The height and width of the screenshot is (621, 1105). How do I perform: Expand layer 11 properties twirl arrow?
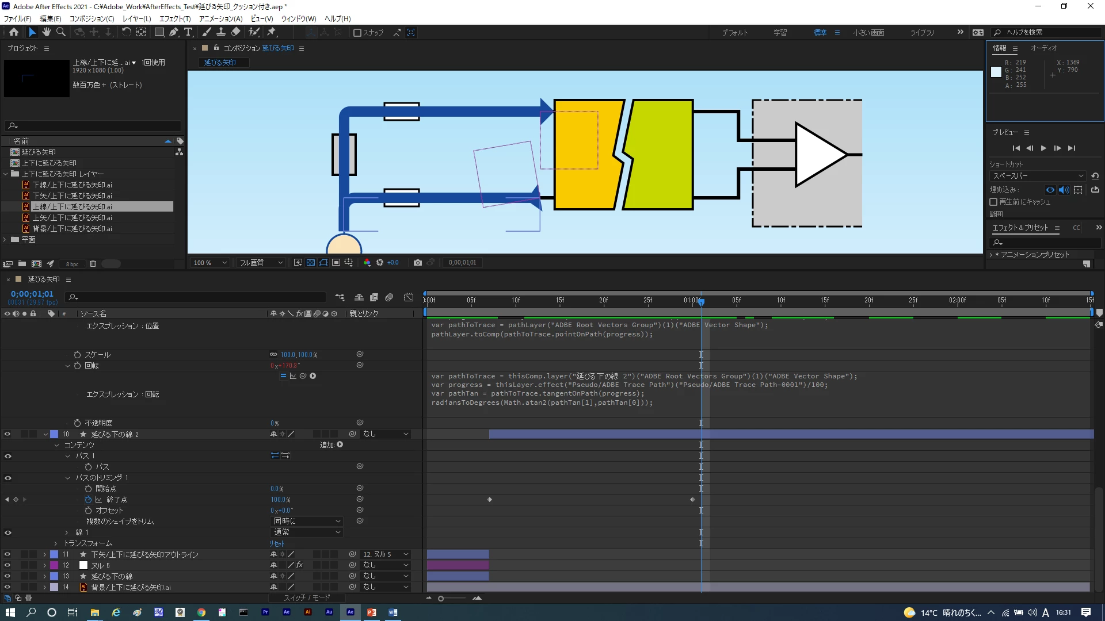pyautogui.click(x=44, y=555)
